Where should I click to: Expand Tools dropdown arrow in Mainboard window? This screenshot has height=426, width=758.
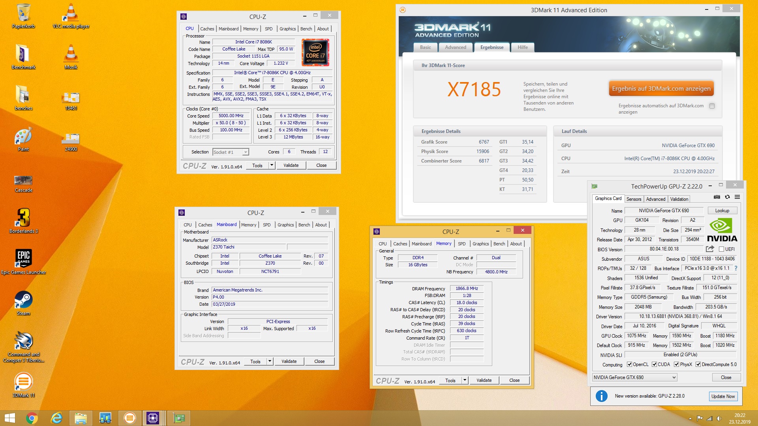click(270, 361)
